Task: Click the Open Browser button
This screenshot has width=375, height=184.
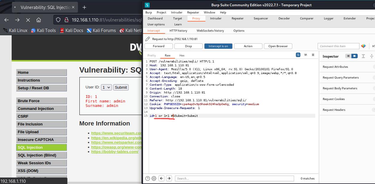Action: tap(278, 46)
